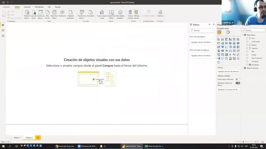The width and height of the screenshot is (266, 149).
Task: Check the Continente field checkbox
Action: click(x=247, y=41)
